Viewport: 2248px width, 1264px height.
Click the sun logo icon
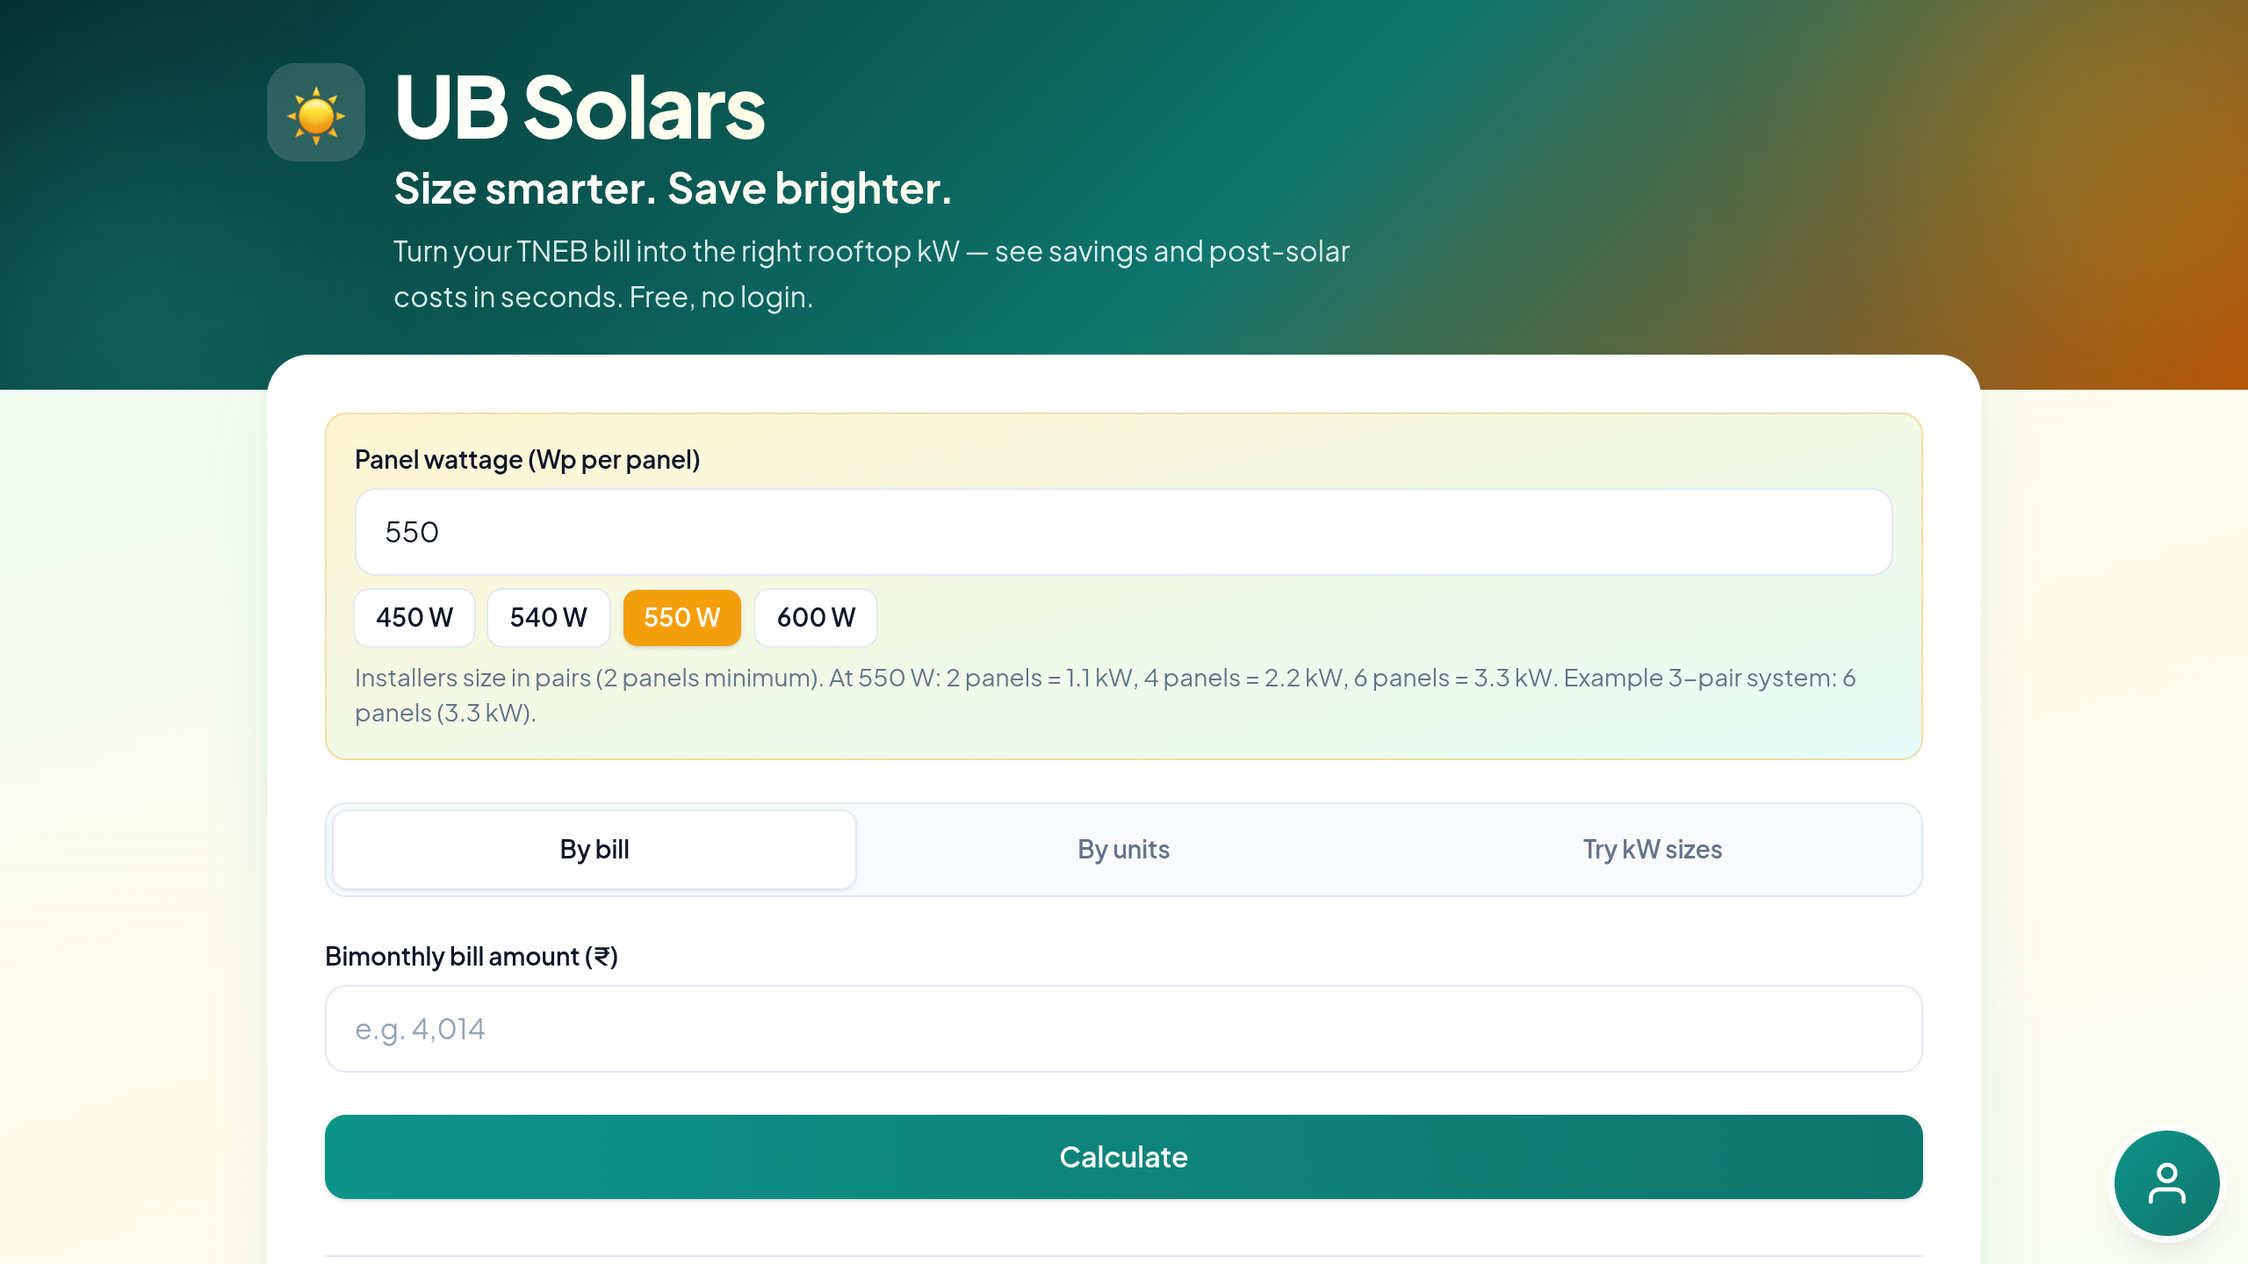click(316, 112)
